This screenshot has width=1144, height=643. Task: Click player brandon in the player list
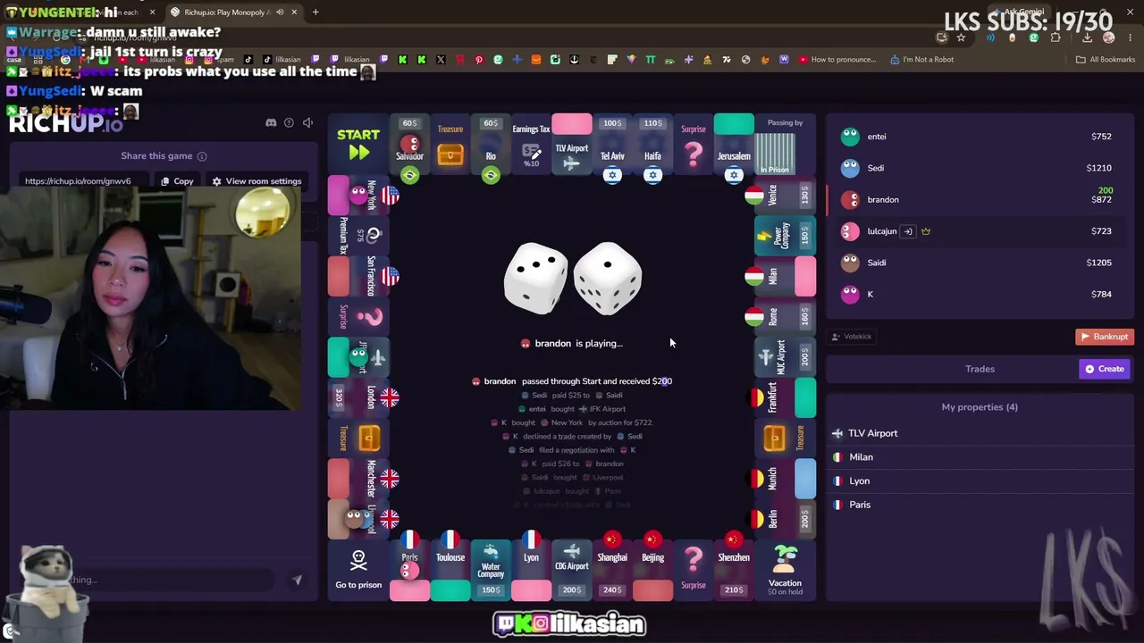pos(978,199)
